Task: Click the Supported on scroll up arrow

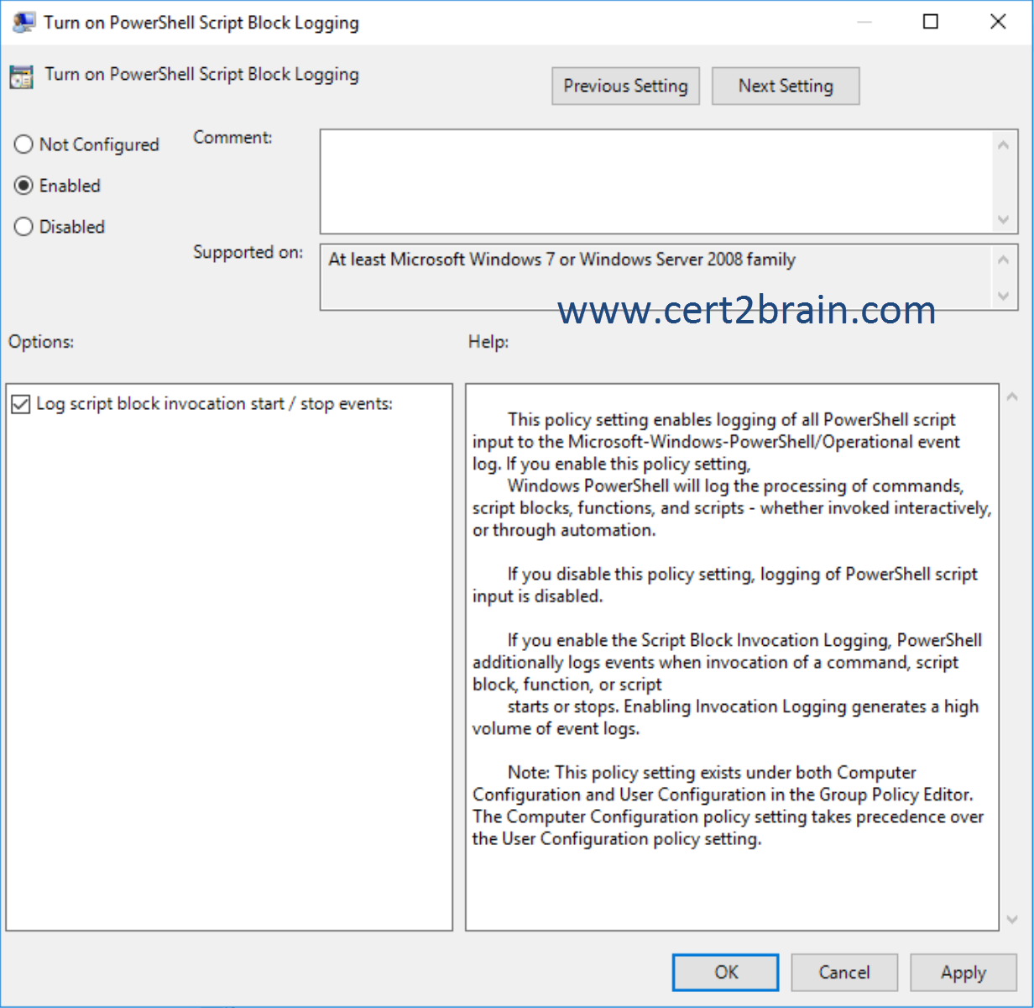Action: pos(1004,259)
